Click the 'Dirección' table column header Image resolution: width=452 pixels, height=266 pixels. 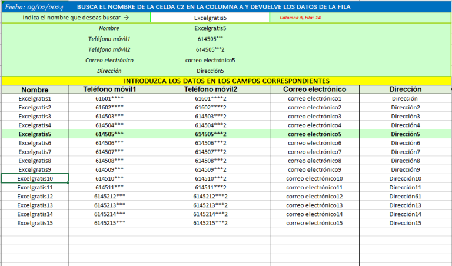[x=406, y=89]
